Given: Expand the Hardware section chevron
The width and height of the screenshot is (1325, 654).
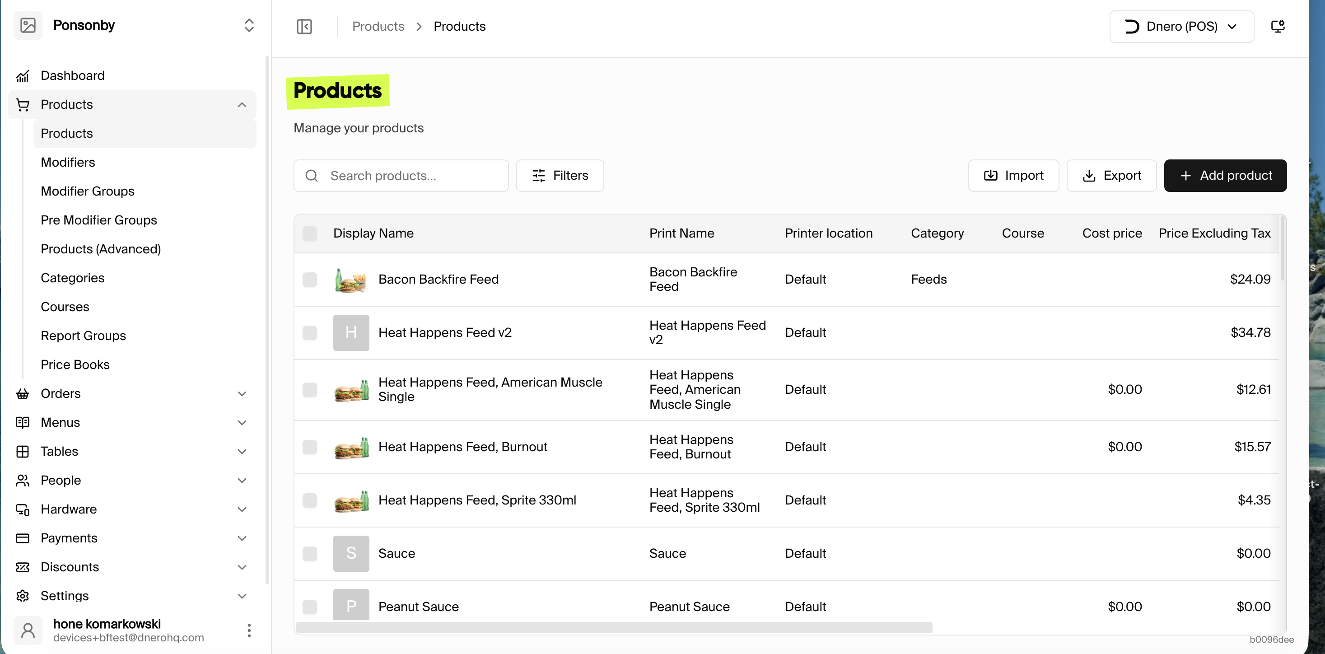Looking at the screenshot, I should (242, 509).
